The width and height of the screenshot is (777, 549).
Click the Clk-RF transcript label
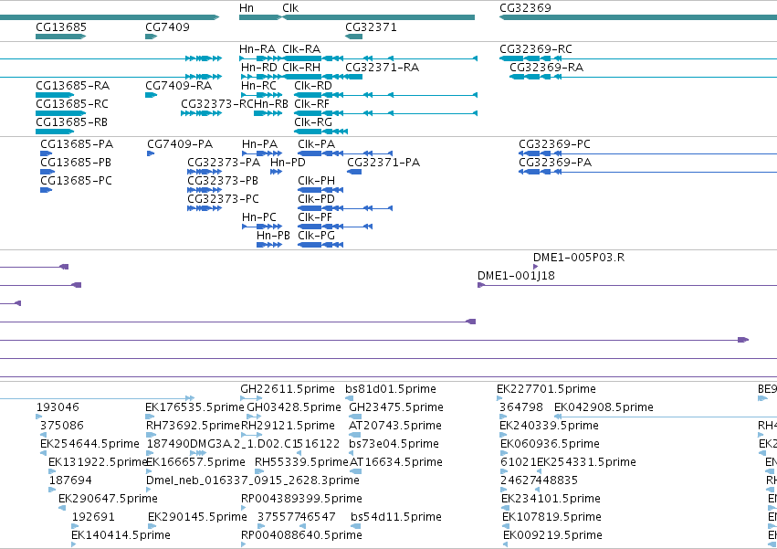[311, 104]
